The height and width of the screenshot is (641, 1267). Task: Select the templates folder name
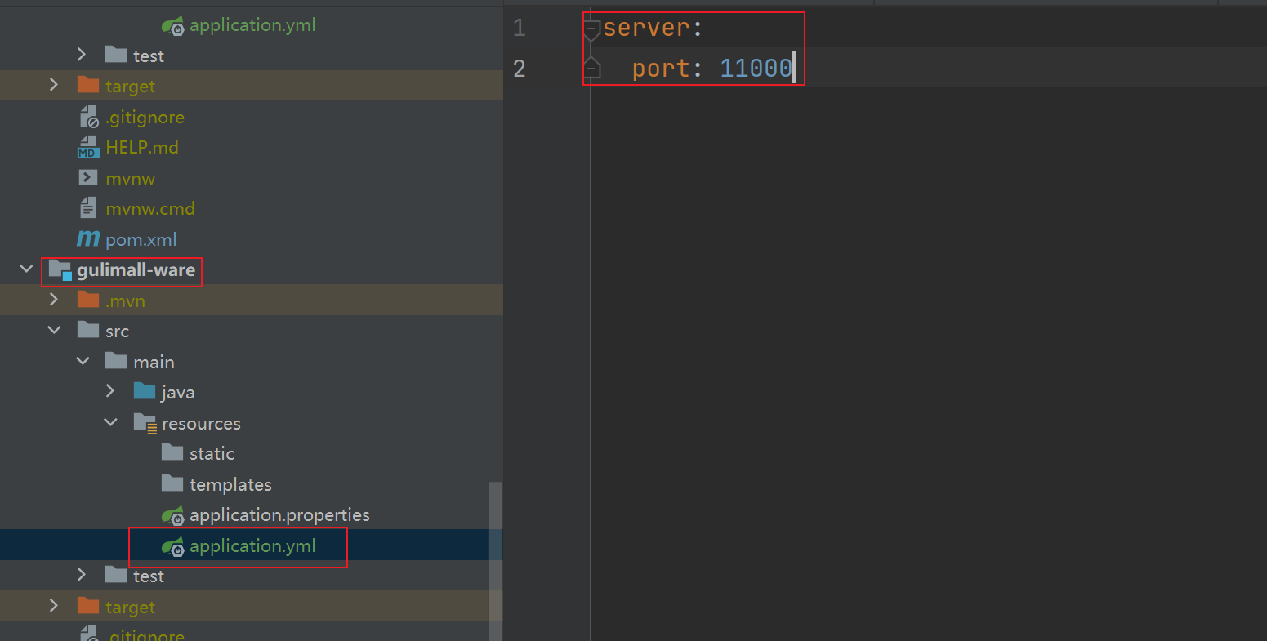point(230,485)
